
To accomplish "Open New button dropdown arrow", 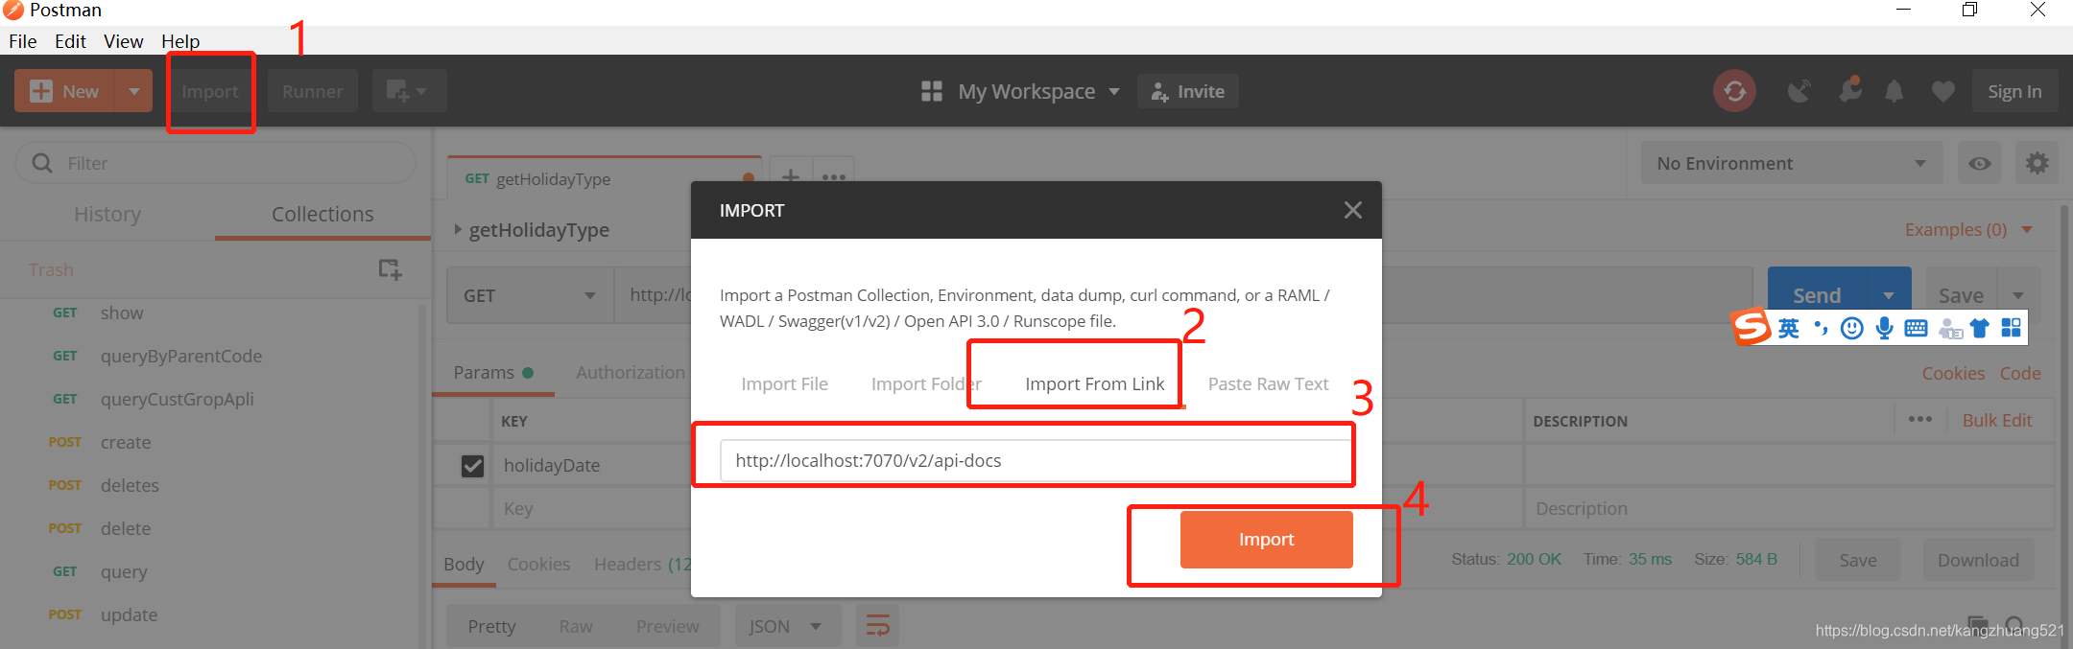I will (134, 91).
